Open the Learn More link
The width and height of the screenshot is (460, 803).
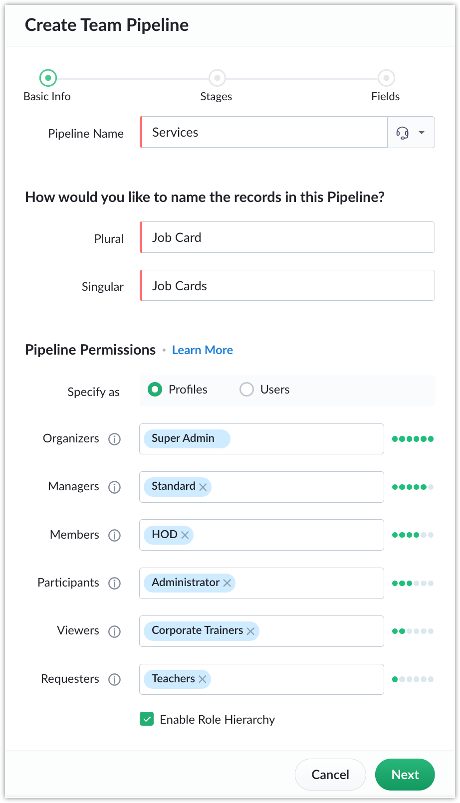(x=203, y=350)
